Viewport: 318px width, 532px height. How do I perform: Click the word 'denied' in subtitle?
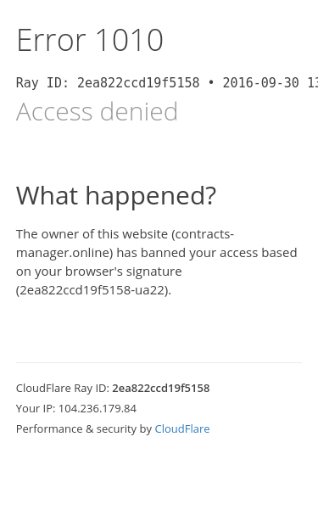139,112
